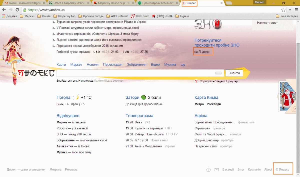Open the Телепрограма heading

coord(139,116)
